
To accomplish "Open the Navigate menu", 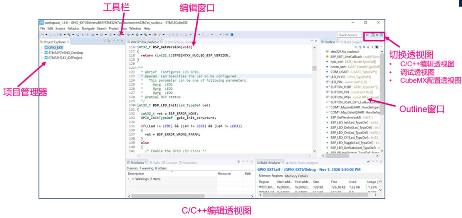I will [x=88, y=29].
